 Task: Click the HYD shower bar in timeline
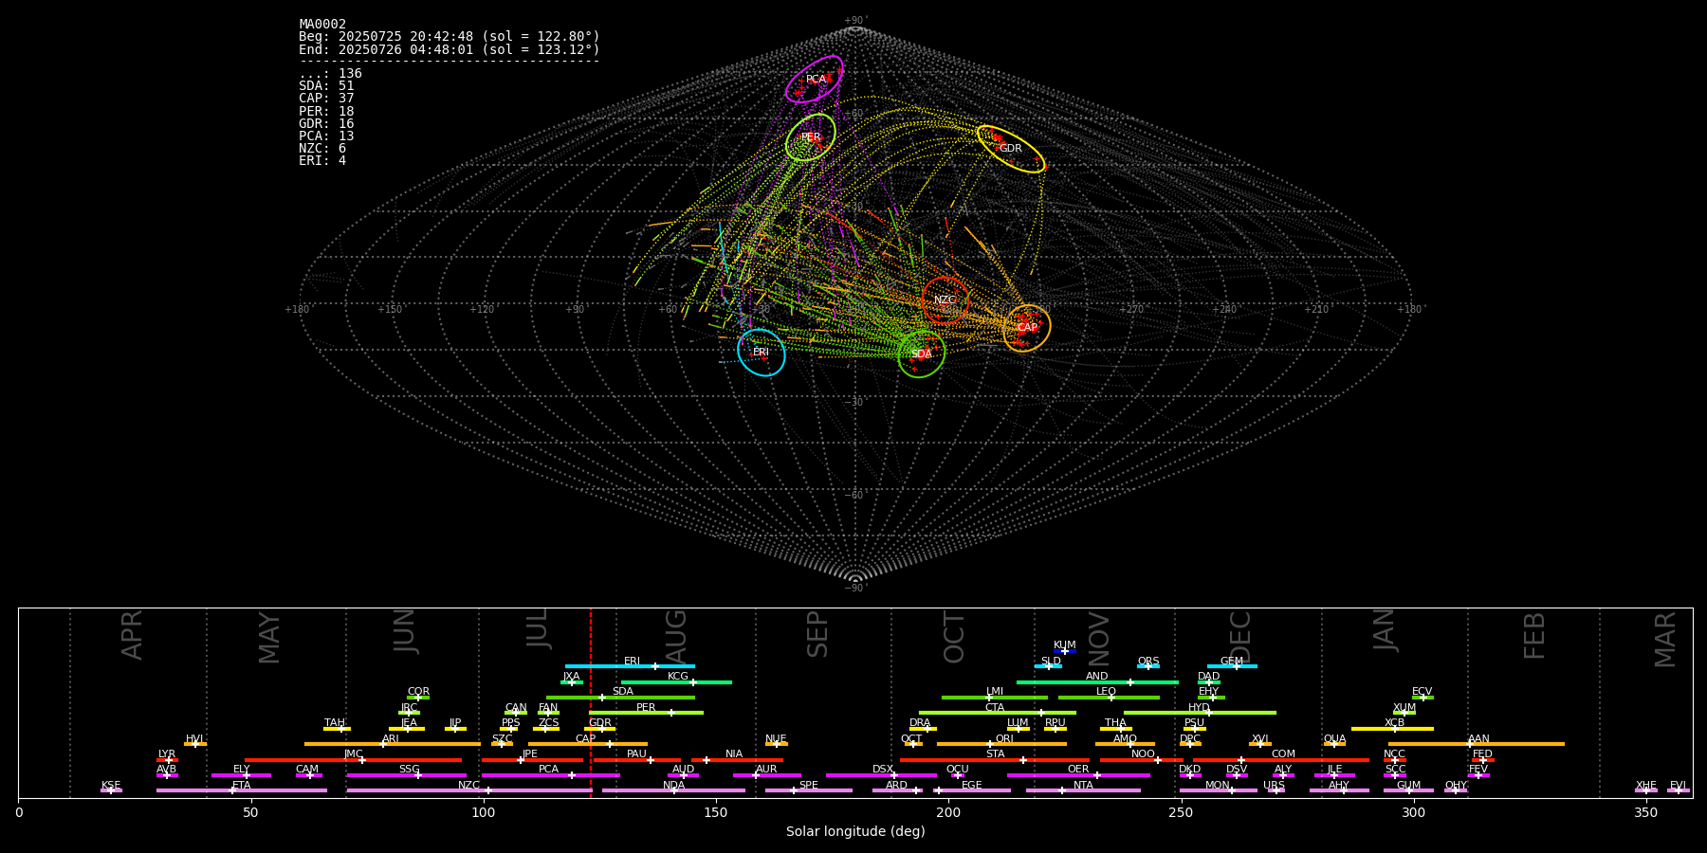pyautogui.click(x=1200, y=713)
